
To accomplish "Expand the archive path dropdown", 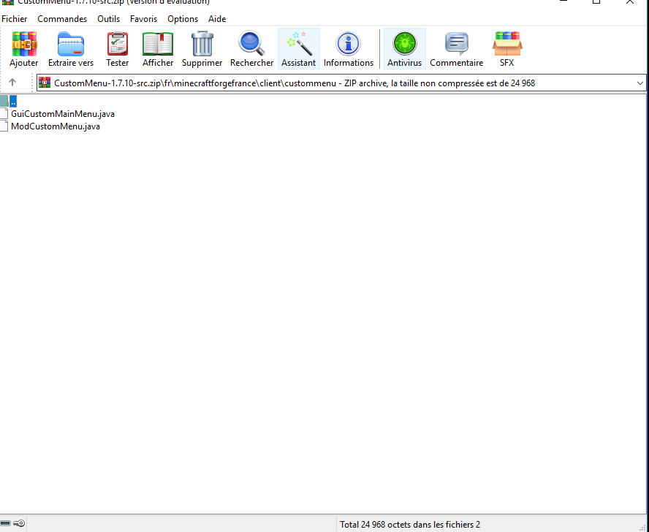I will point(640,83).
